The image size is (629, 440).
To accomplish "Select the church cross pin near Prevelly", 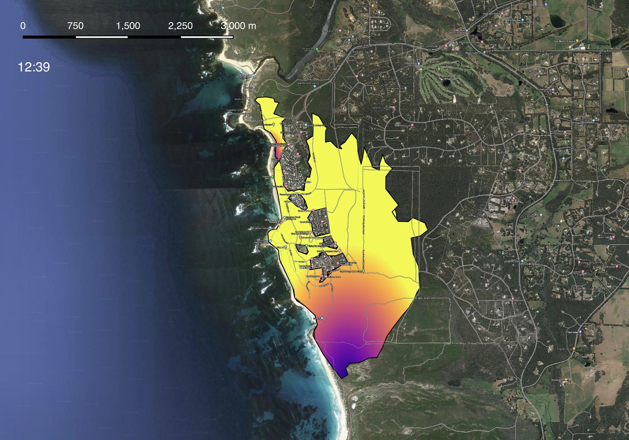I will point(297,122).
